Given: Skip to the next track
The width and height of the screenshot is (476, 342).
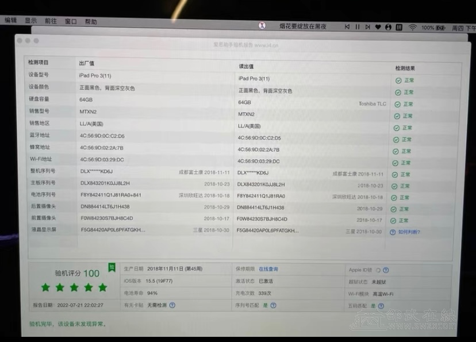Looking at the screenshot, I should [x=367, y=27].
